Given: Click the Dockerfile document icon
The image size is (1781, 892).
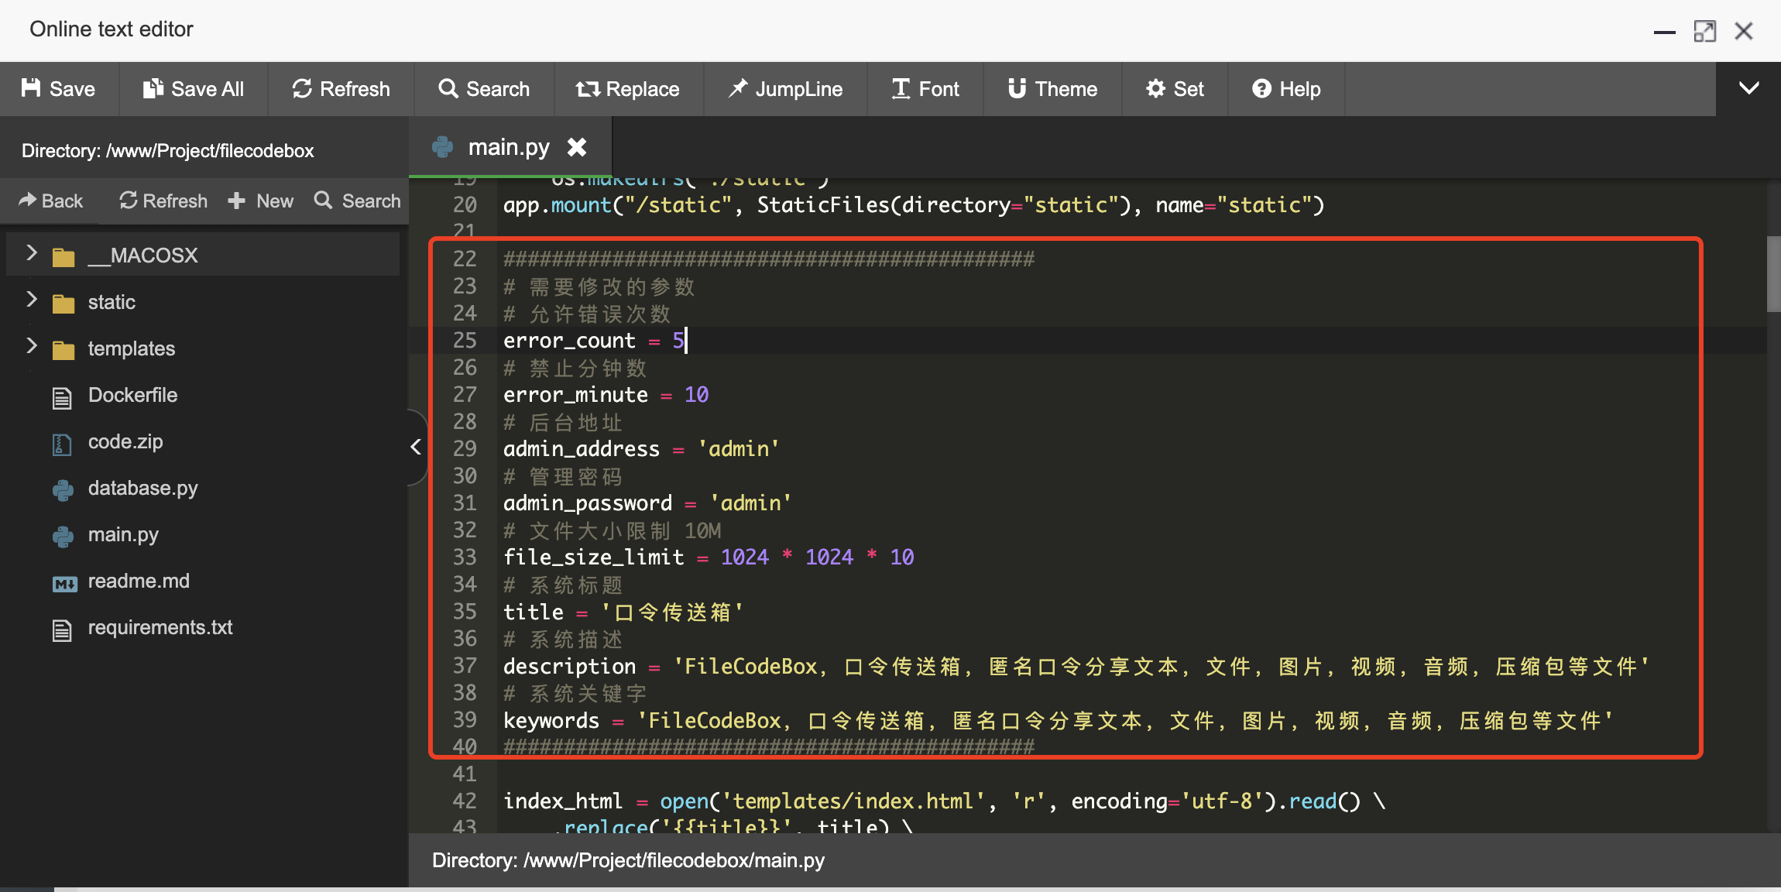Looking at the screenshot, I should pos(62,398).
